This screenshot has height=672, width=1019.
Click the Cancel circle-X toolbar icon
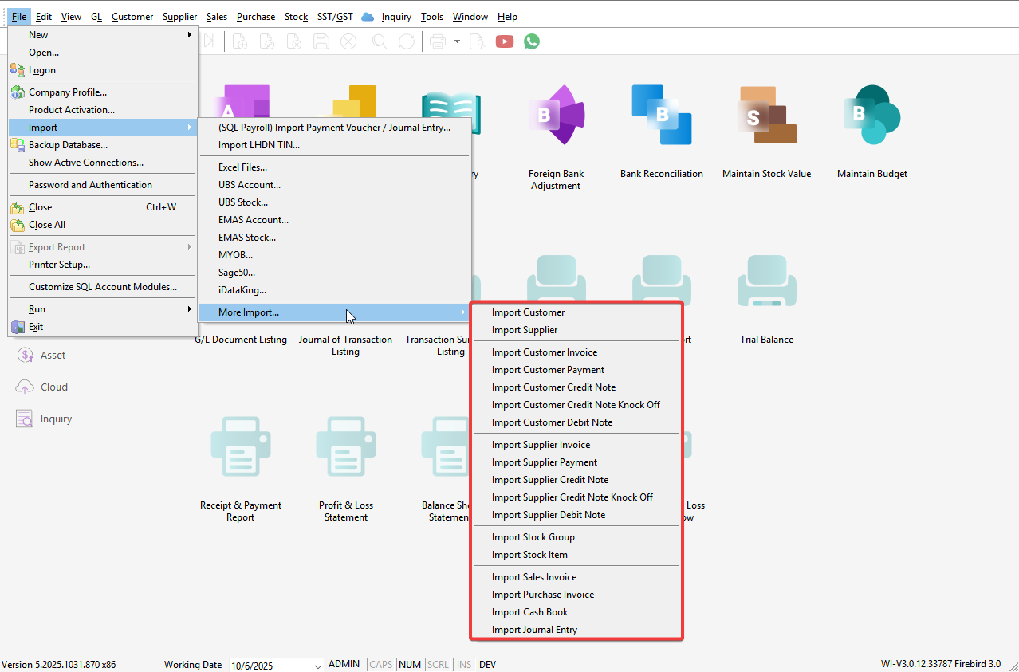(348, 41)
